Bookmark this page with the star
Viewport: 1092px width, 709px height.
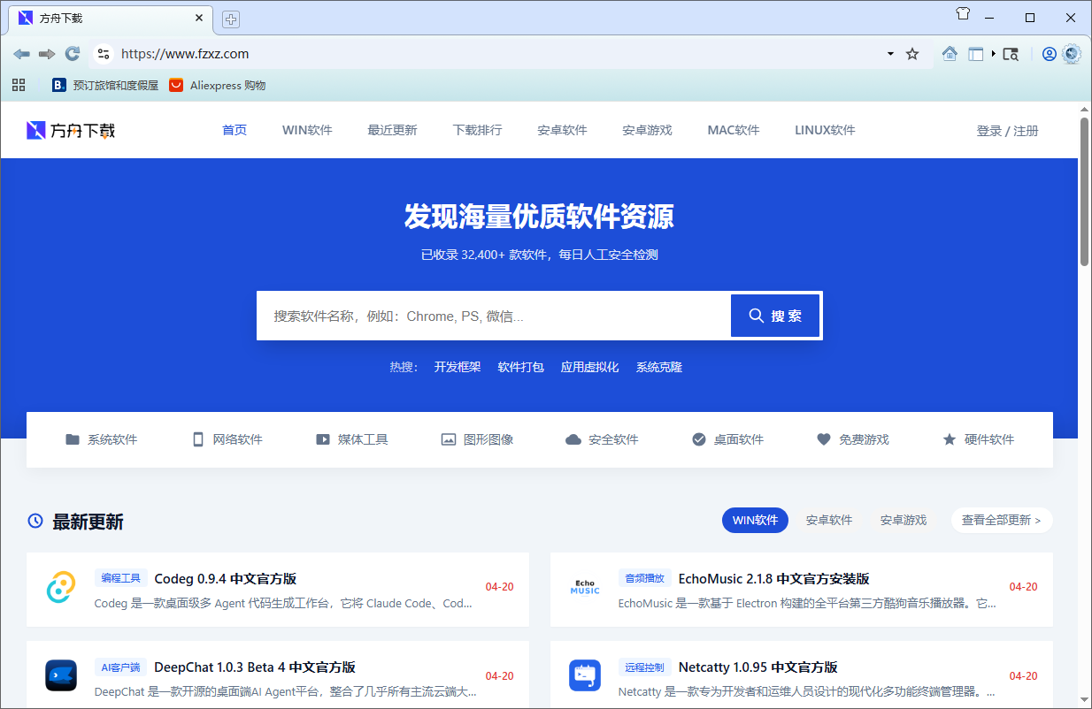tap(912, 53)
